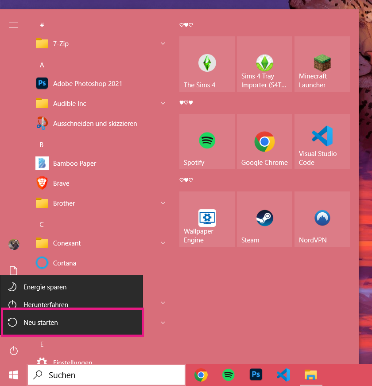Expand folder chevron beside Herunterfahren

coord(163,303)
